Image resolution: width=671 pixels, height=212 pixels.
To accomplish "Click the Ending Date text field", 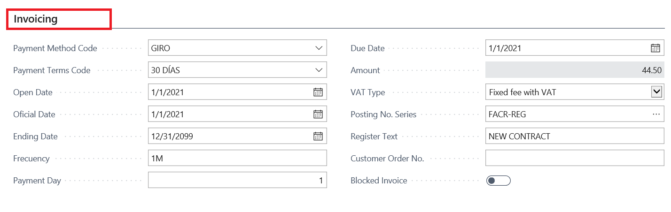I will [228, 136].
